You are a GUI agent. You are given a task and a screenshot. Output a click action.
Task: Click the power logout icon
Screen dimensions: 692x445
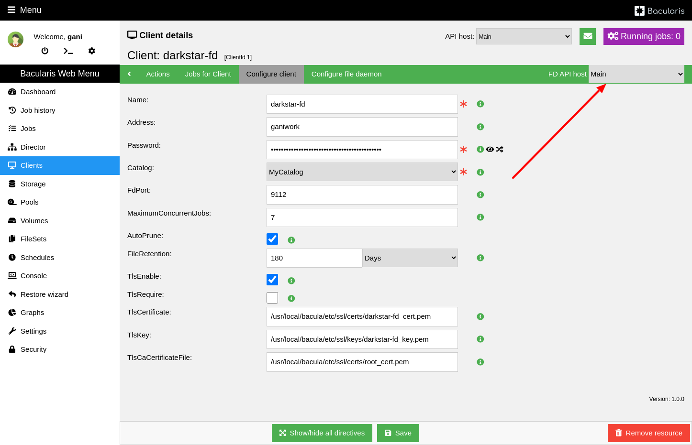coord(45,51)
